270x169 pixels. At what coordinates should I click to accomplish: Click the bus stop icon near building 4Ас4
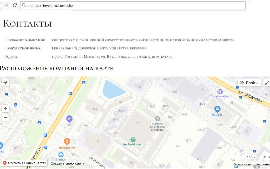point(265,122)
